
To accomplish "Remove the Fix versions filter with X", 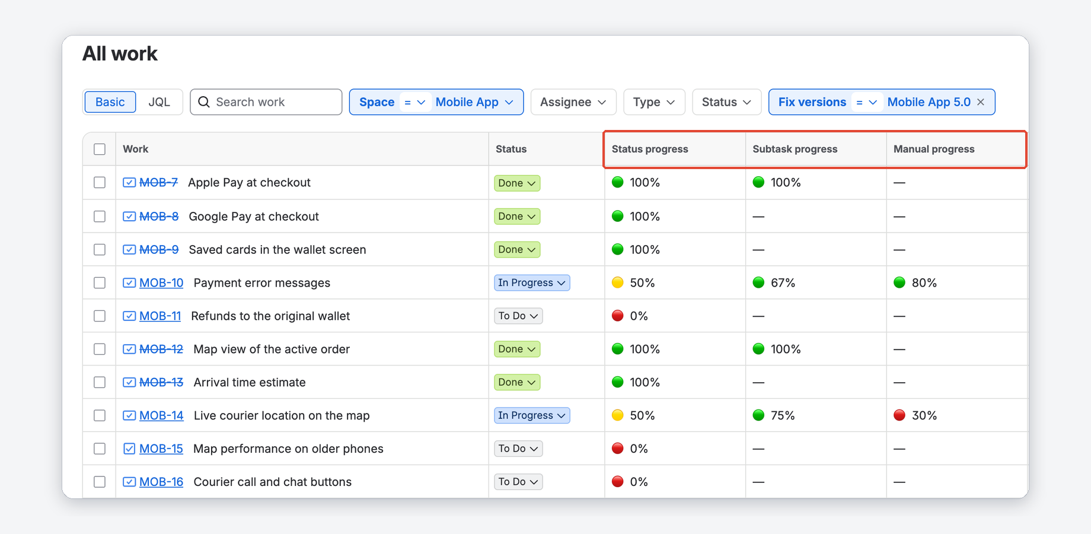I will 981,102.
